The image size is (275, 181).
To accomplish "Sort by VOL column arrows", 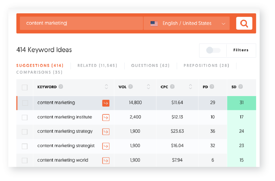I will pos(149,87).
